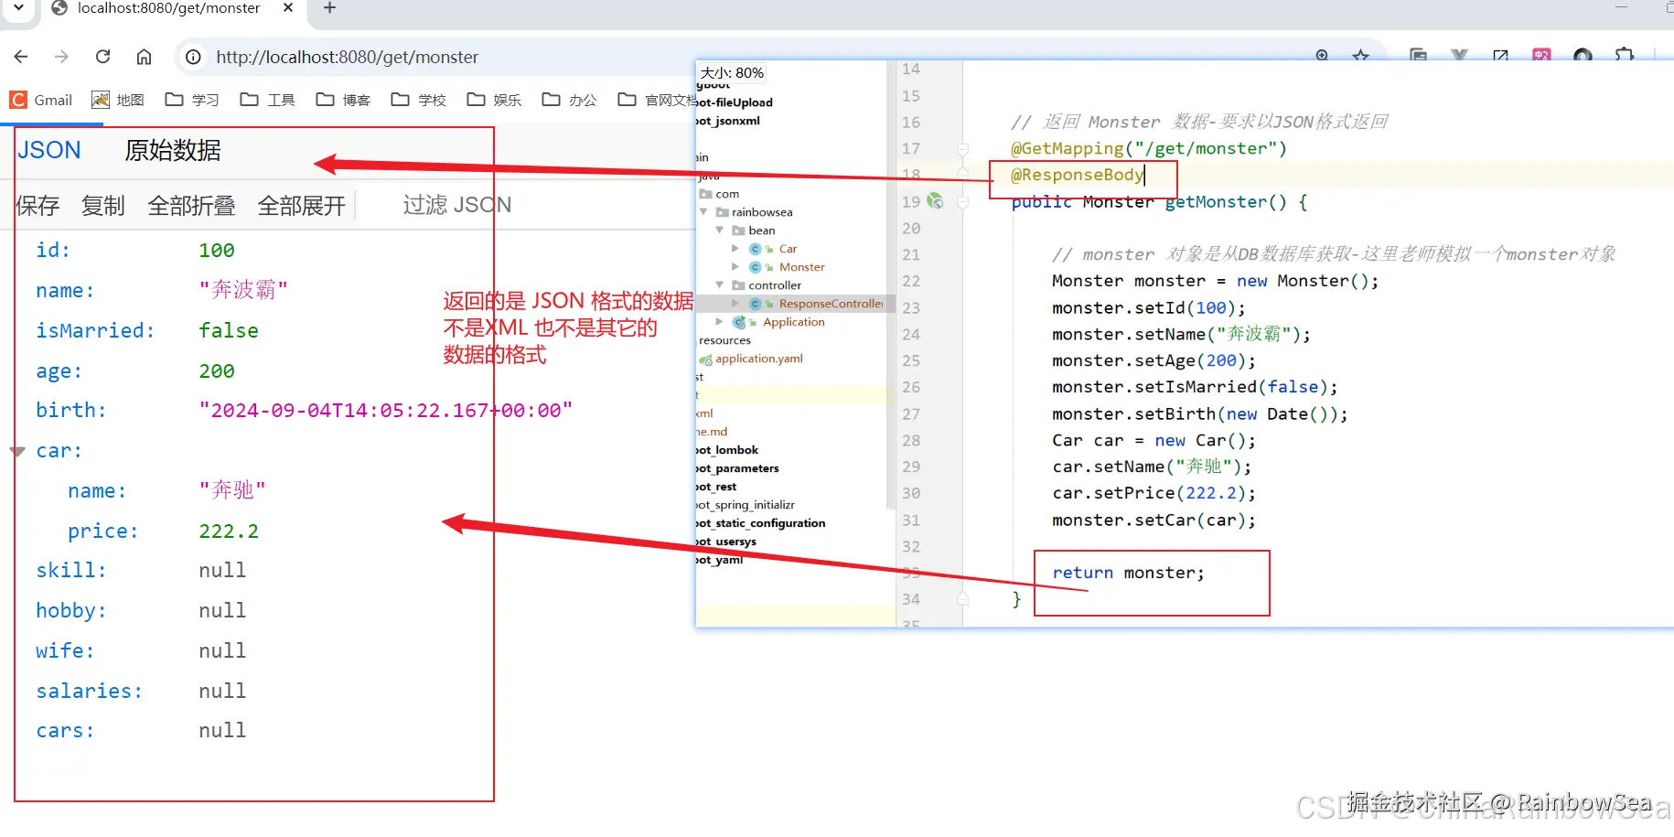Reload the localhost monster page
Viewport: 1674px width, 837px height.
point(102,57)
